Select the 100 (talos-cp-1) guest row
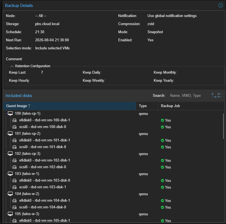226x224 pixels. point(114,114)
